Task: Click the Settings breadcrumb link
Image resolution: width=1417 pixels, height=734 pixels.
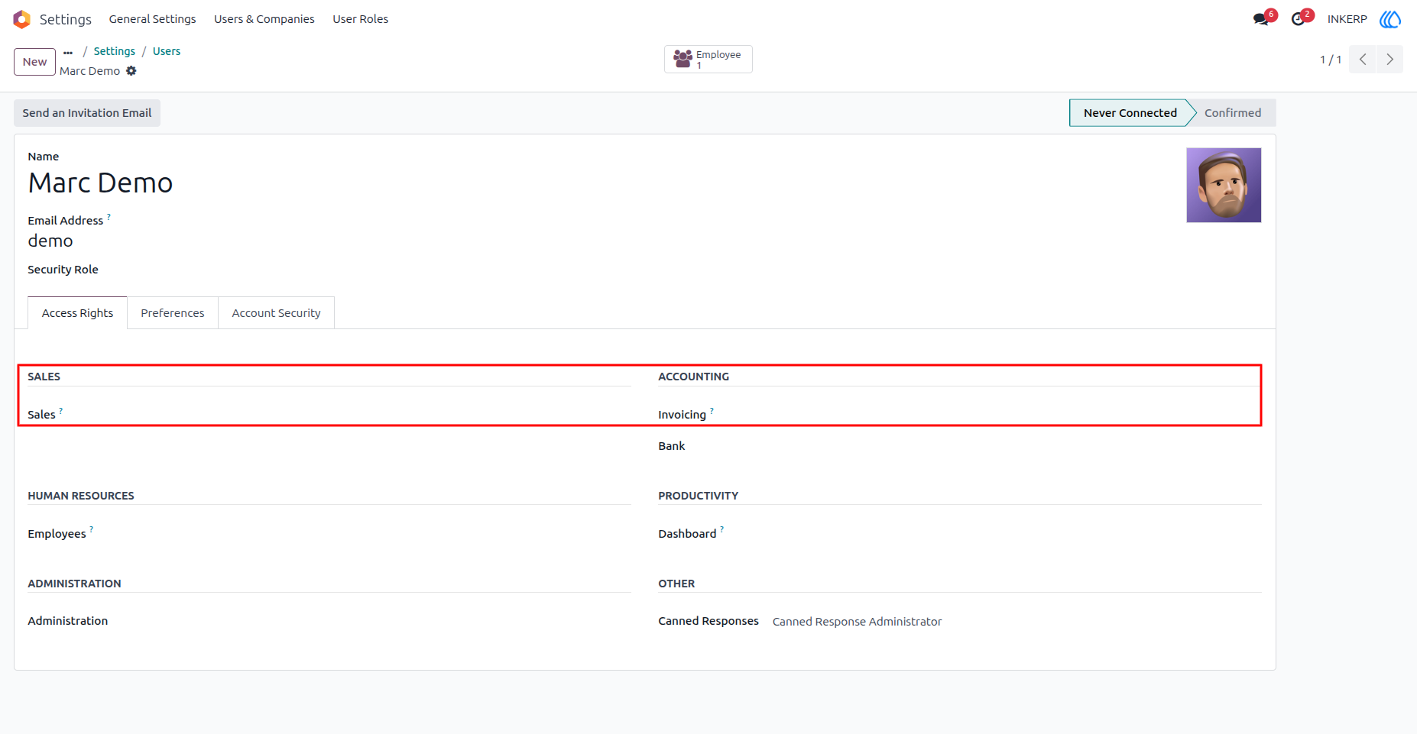Action: click(x=115, y=51)
